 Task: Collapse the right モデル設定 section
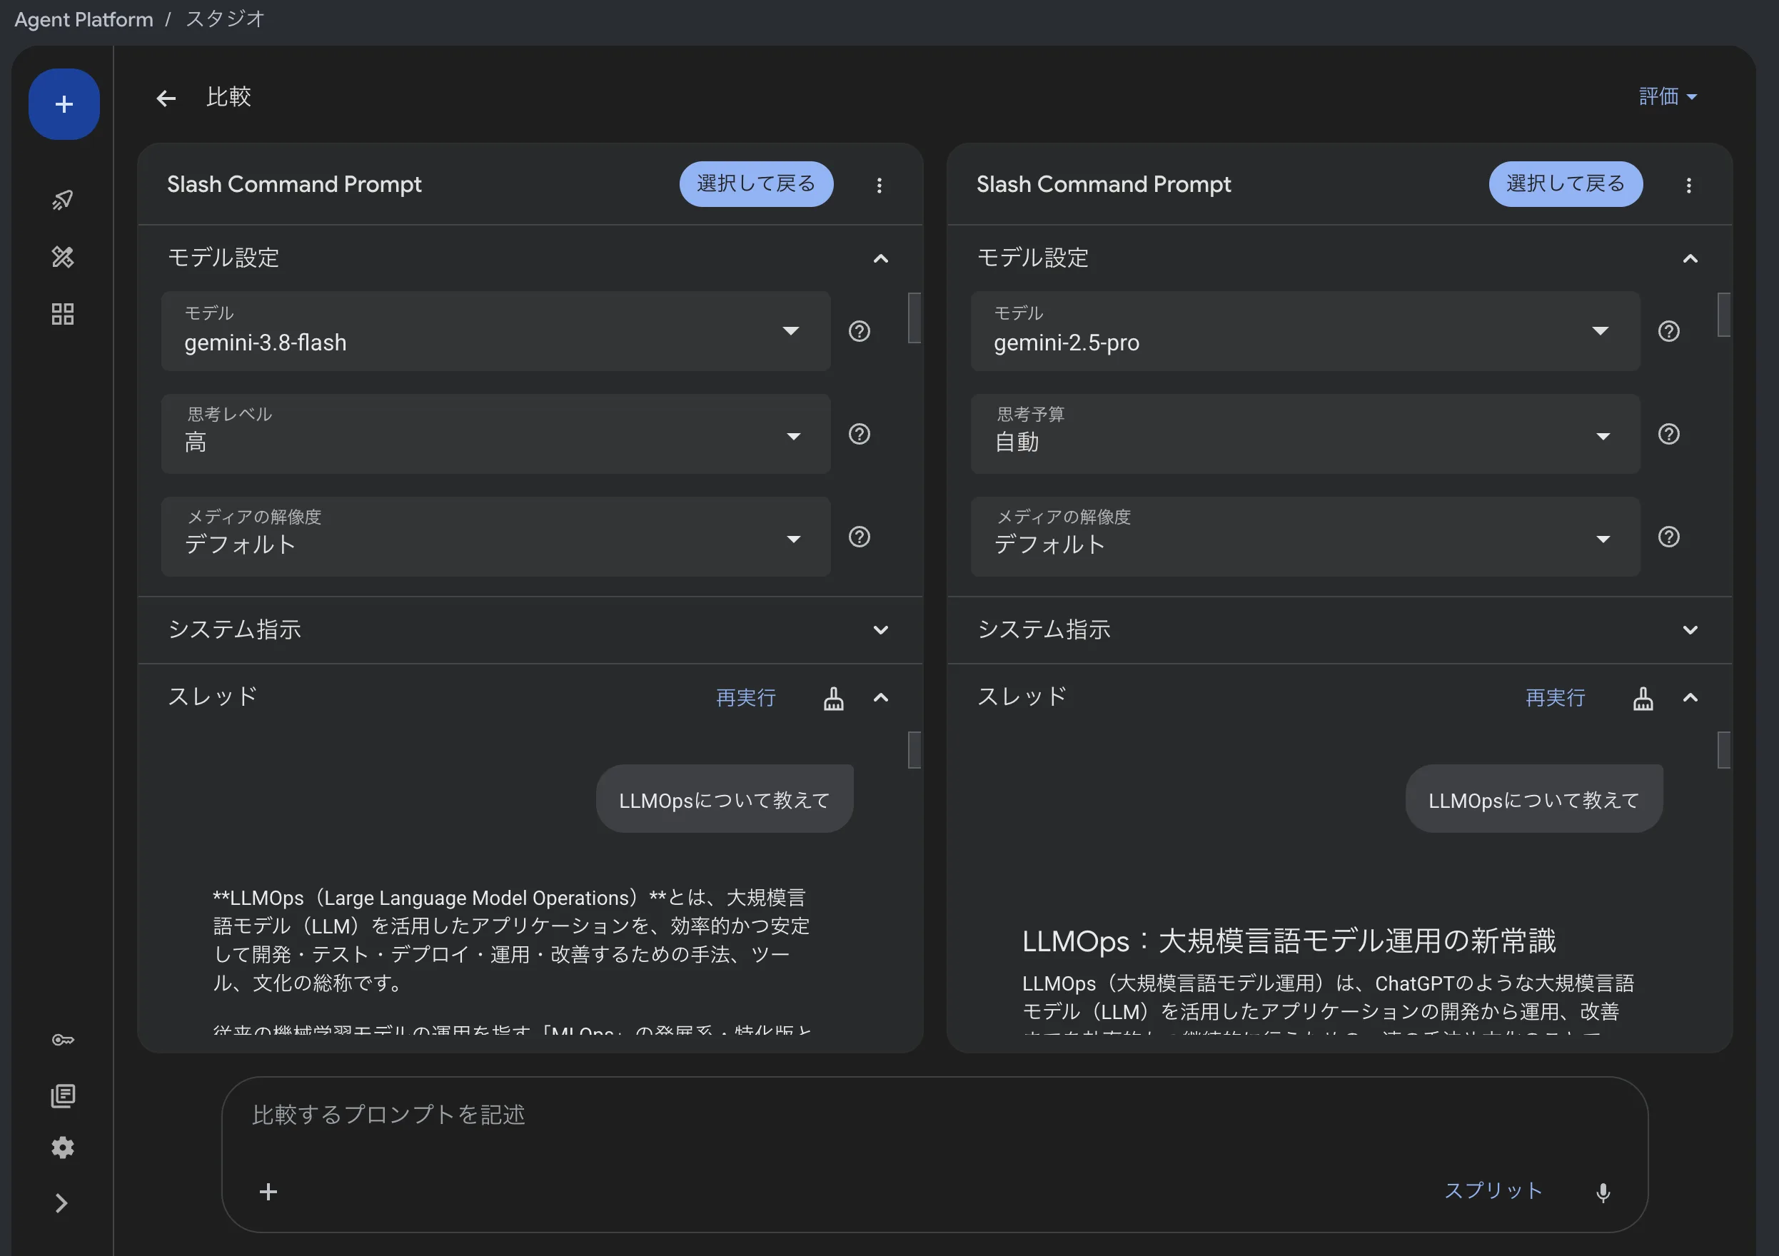(1690, 258)
